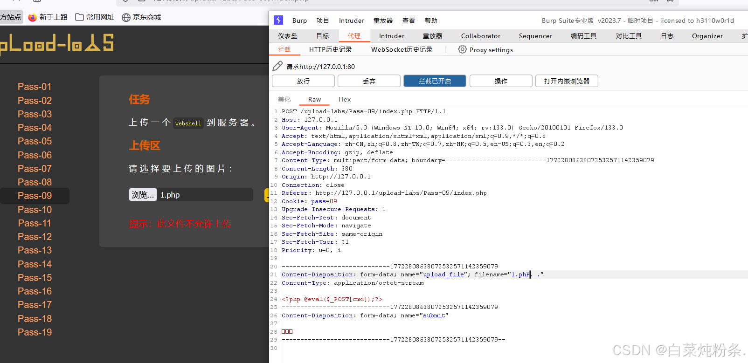The image size is (748, 363).
Task: Switch to the 重放器 tool tab
Action: [433, 36]
